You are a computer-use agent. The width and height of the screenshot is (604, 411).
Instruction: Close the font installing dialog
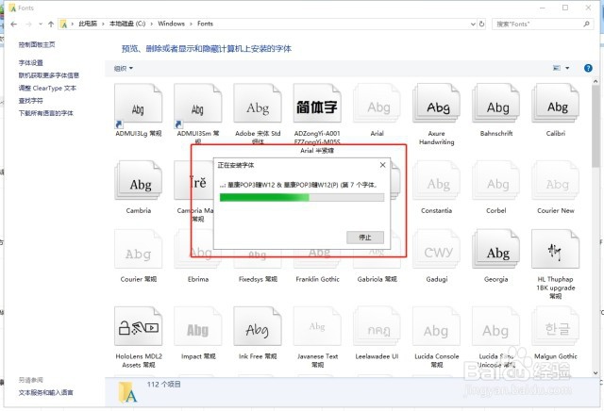click(x=382, y=165)
